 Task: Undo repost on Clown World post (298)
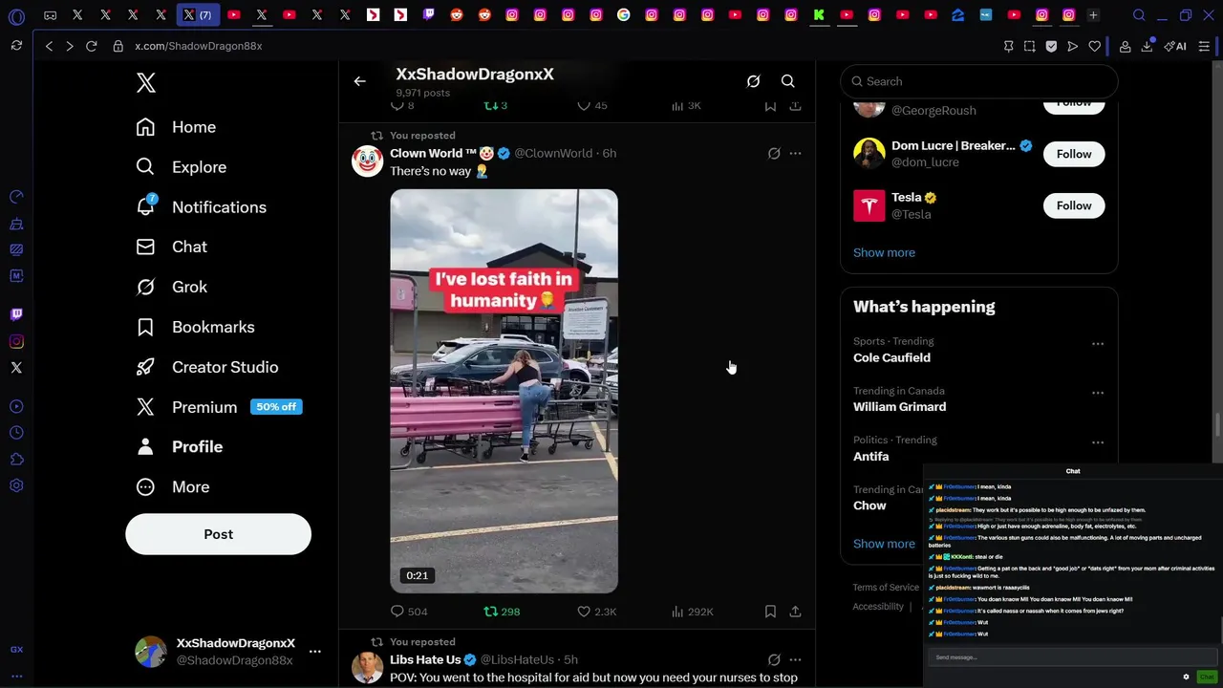(x=502, y=612)
